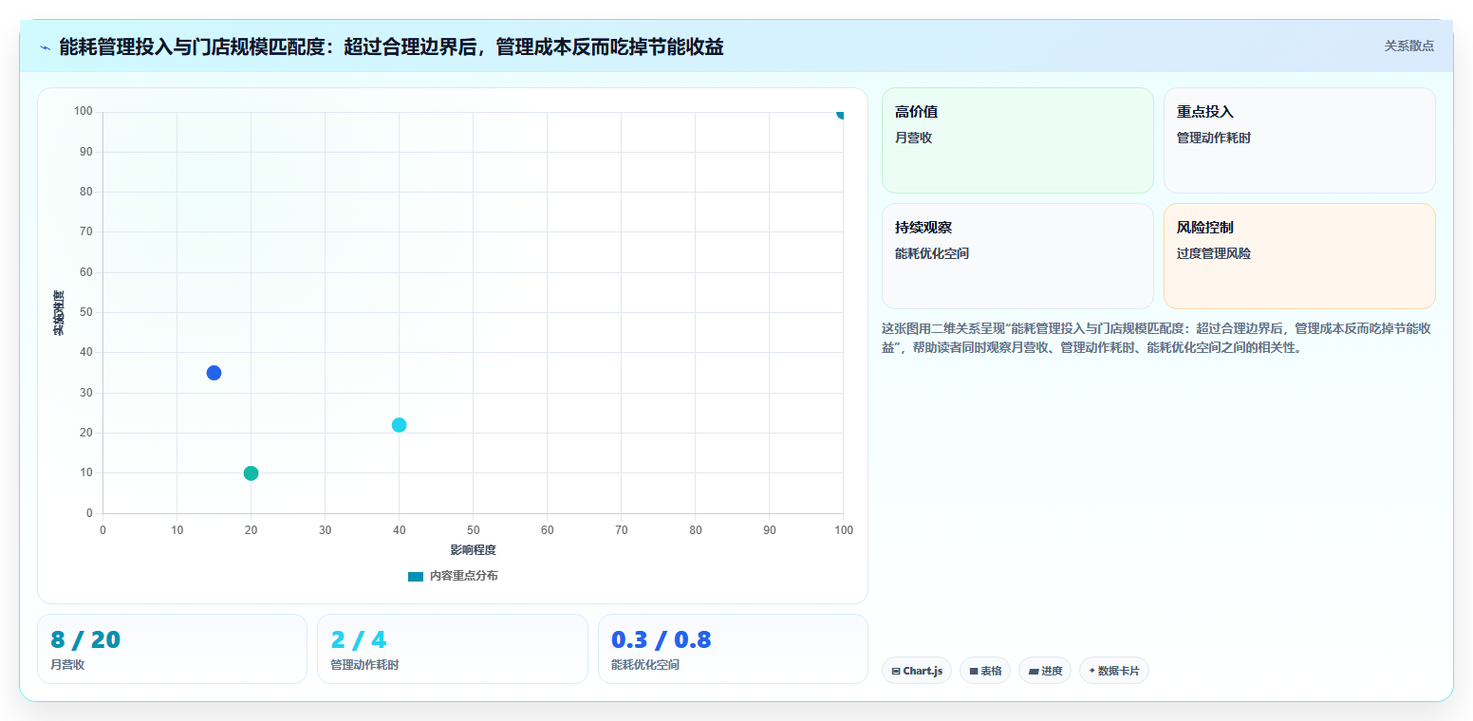The image size is (1473, 721).
Task: Select the 8 / 20 月营收 stat card
Action: [x=172, y=649]
